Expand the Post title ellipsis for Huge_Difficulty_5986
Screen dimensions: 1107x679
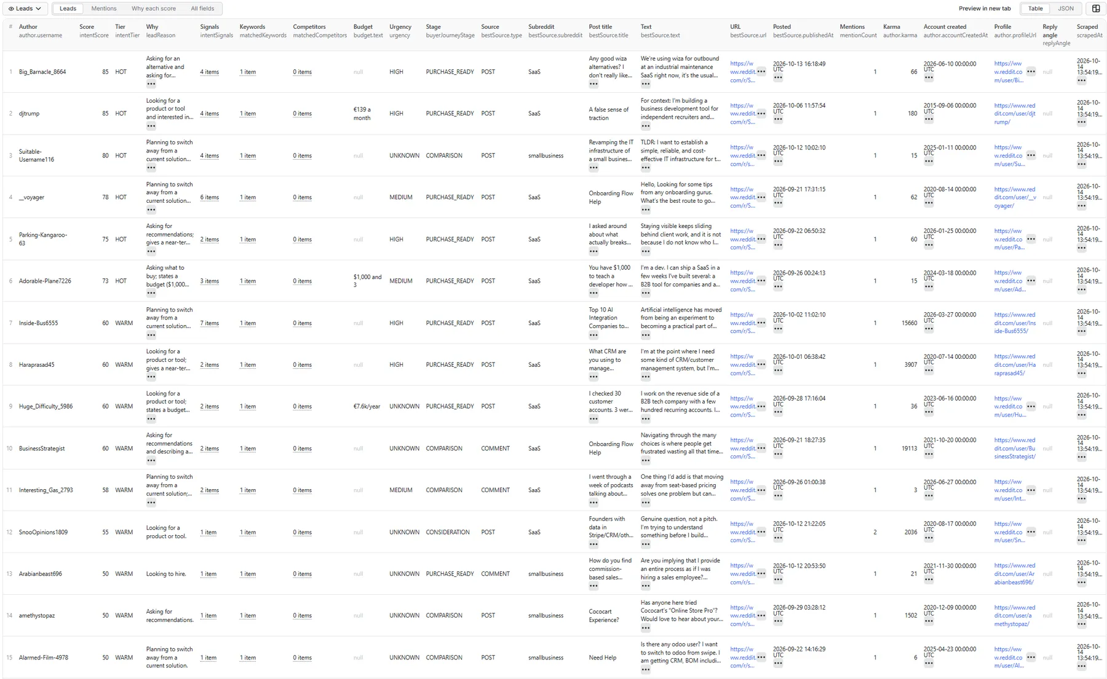(x=593, y=419)
